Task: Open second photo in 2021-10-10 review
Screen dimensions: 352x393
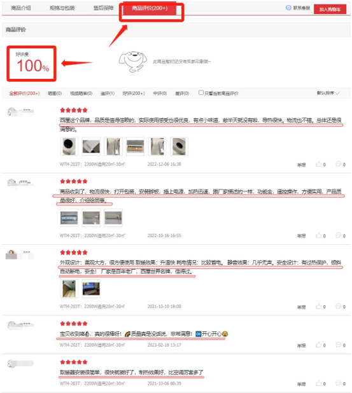Action: coord(91,289)
